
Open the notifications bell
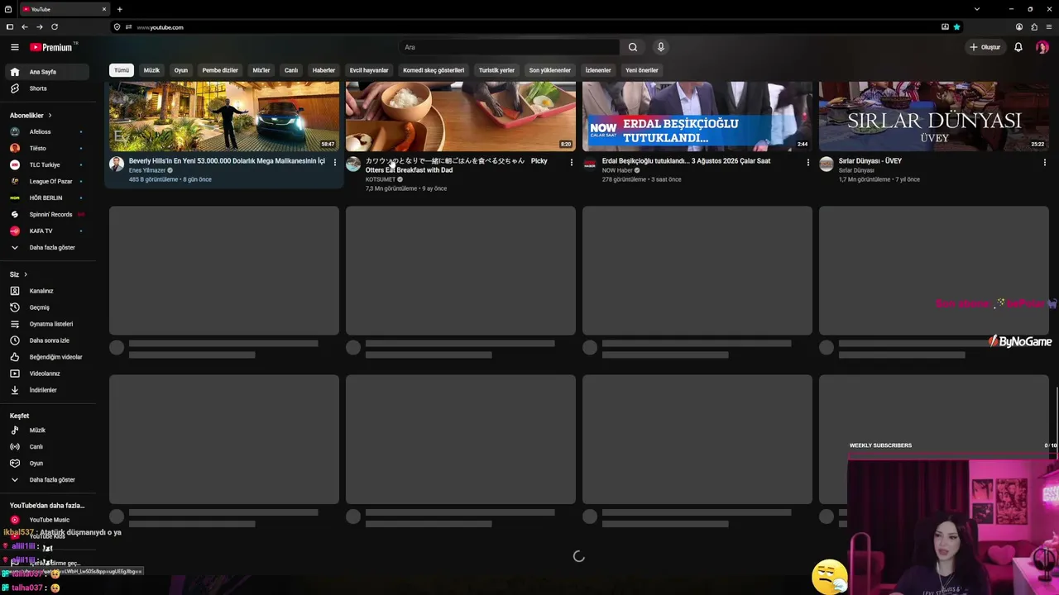point(1018,47)
